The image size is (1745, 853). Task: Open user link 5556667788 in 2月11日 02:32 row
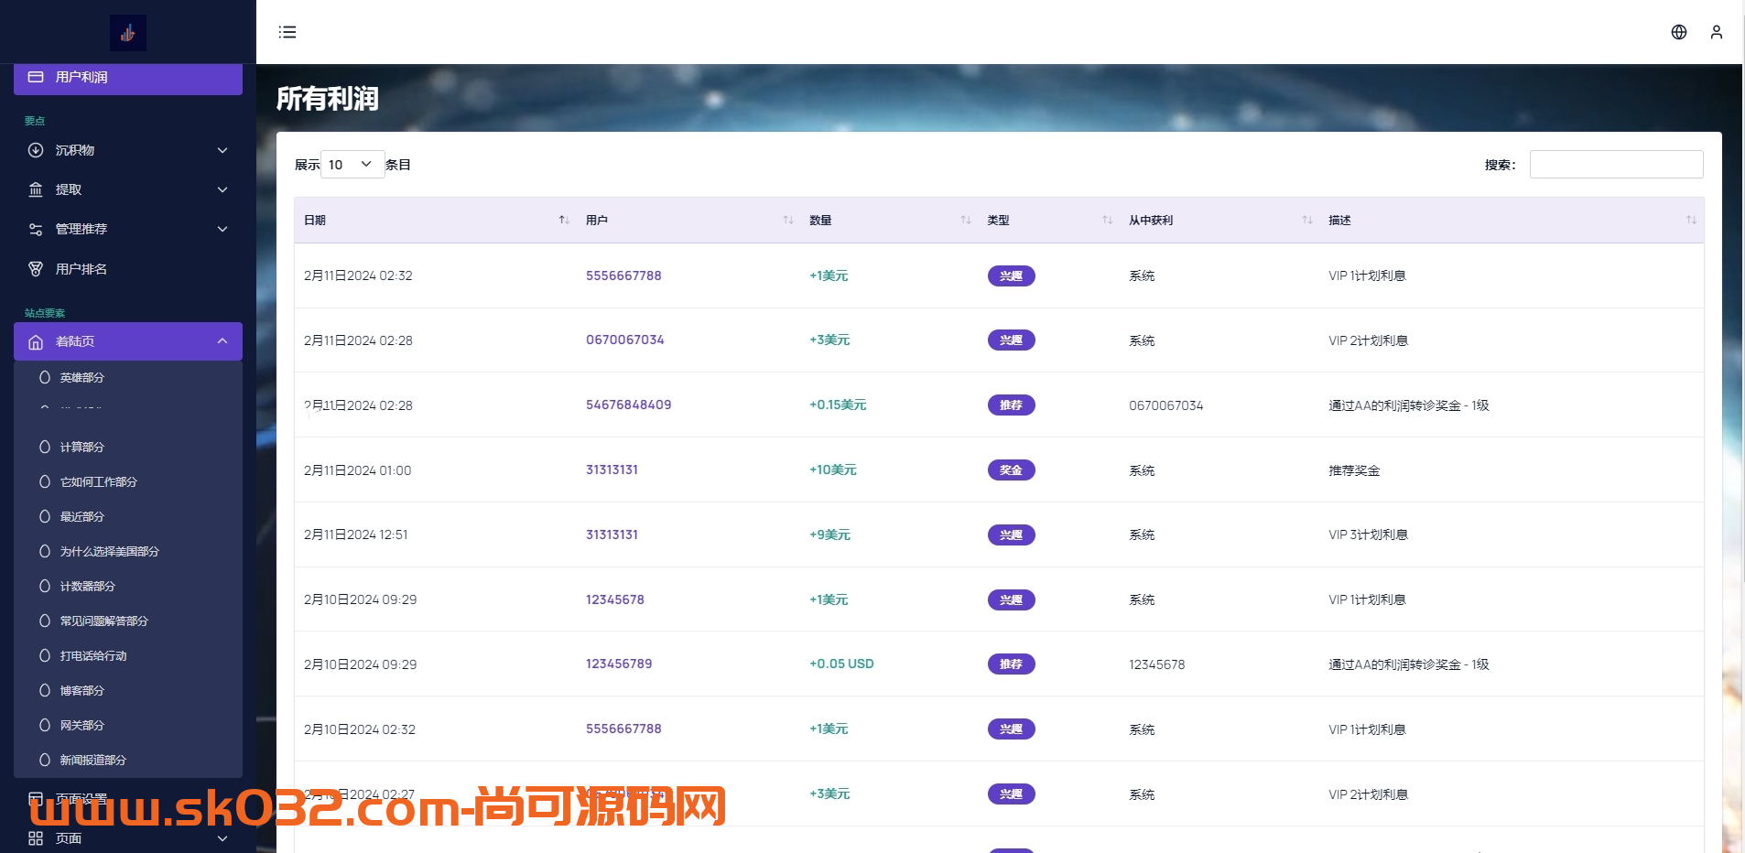[x=623, y=275]
